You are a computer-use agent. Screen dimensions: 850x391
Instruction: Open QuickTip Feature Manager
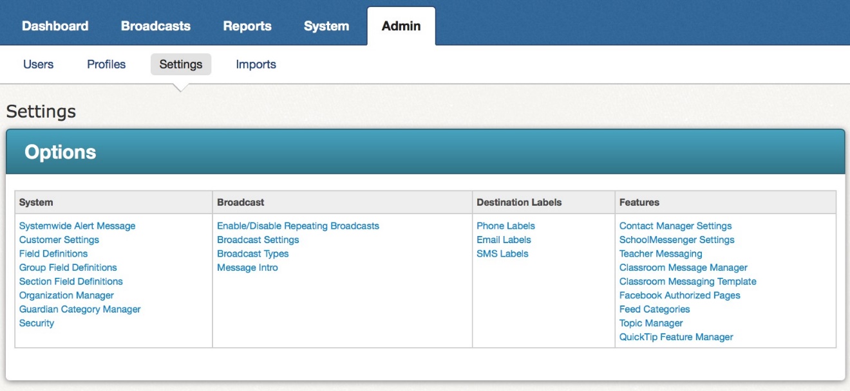676,337
